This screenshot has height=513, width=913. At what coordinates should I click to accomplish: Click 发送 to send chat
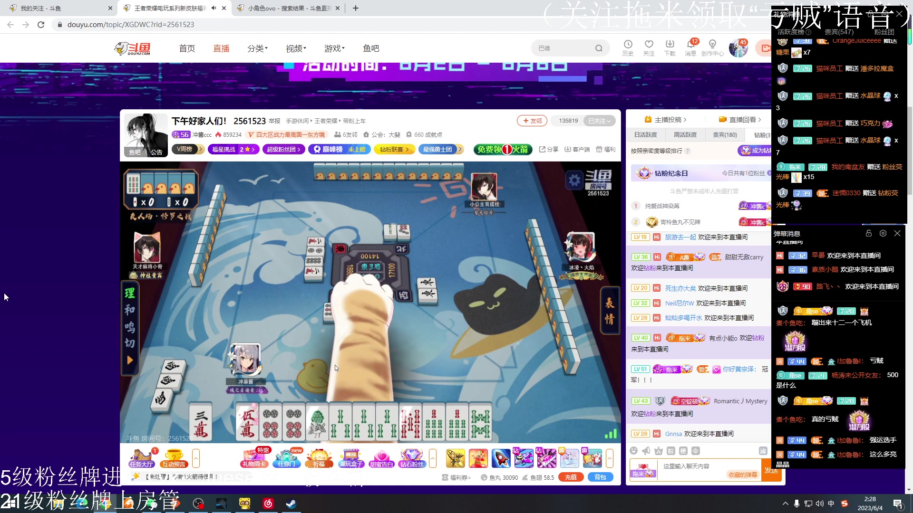coord(771,470)
